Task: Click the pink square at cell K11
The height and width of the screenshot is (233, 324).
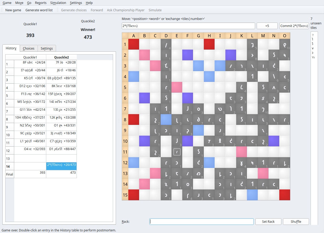Action: (241, 152)
